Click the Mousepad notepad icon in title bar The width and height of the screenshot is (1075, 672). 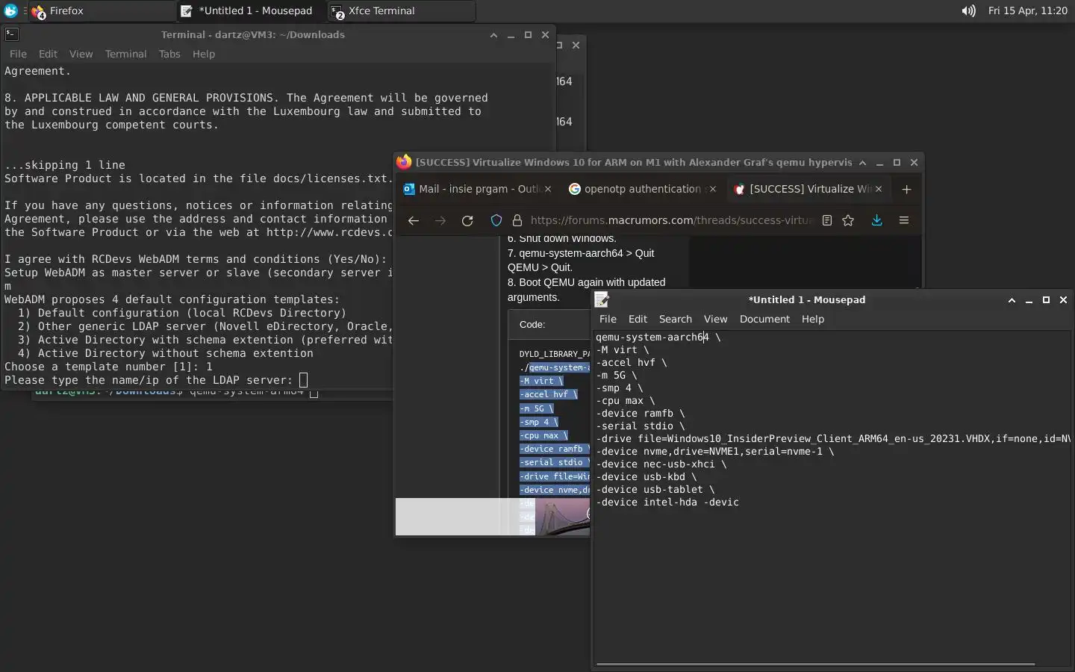pos(602,299)
